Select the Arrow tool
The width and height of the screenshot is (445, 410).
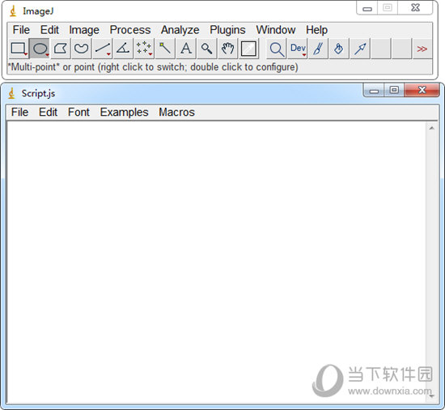tap(360, 49)
